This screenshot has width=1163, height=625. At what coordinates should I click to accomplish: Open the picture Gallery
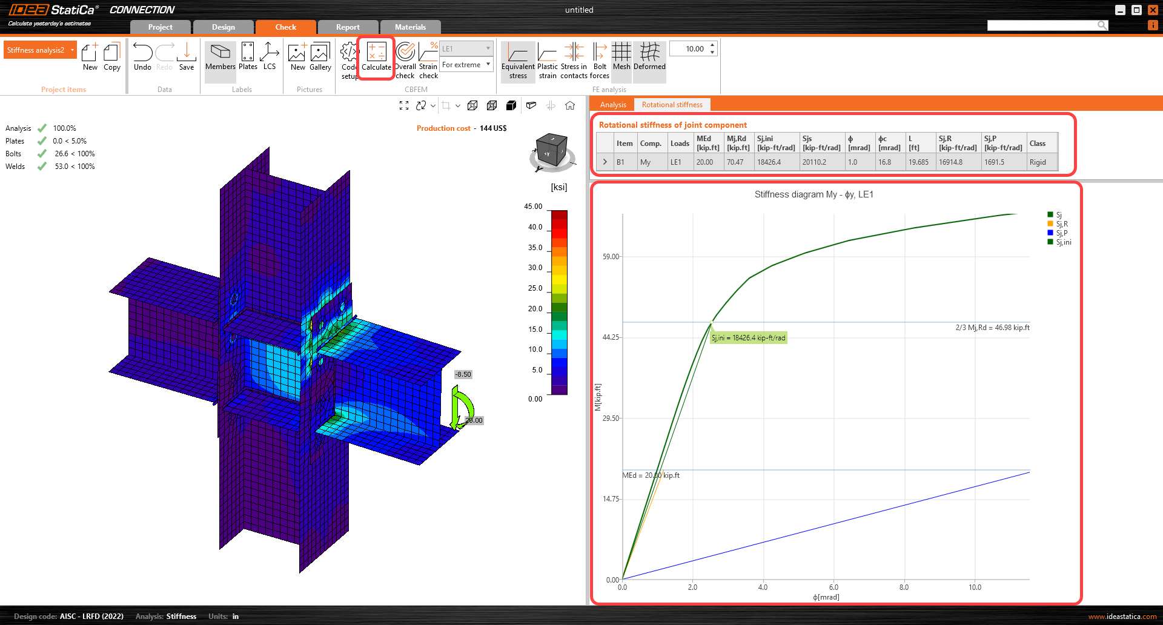(x=320, y=58)
